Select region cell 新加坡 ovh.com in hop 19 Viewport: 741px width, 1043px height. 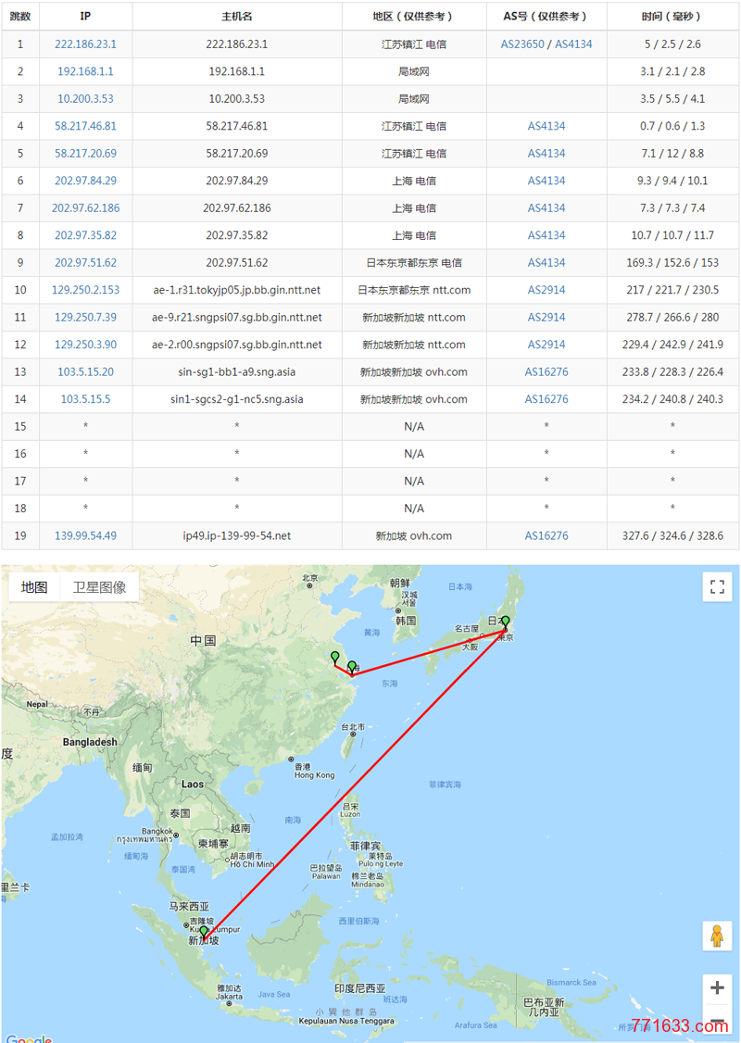click(414, 535)
